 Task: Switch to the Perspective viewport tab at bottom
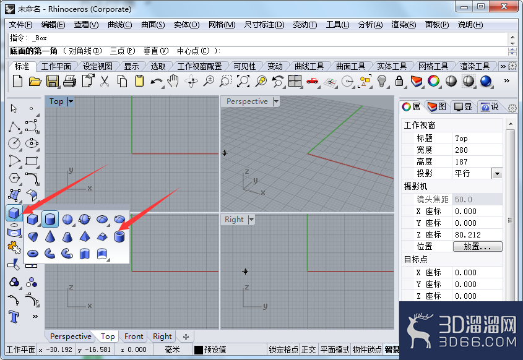click(x=71, y=336)
